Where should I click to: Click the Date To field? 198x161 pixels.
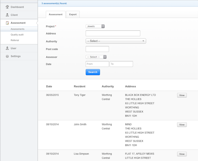pos(121,64)
